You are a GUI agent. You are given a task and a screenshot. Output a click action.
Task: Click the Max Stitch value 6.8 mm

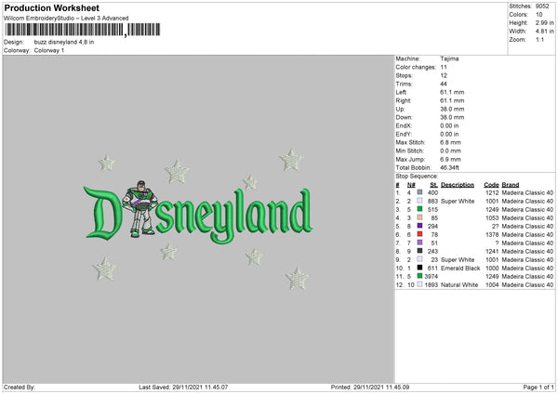450,142
